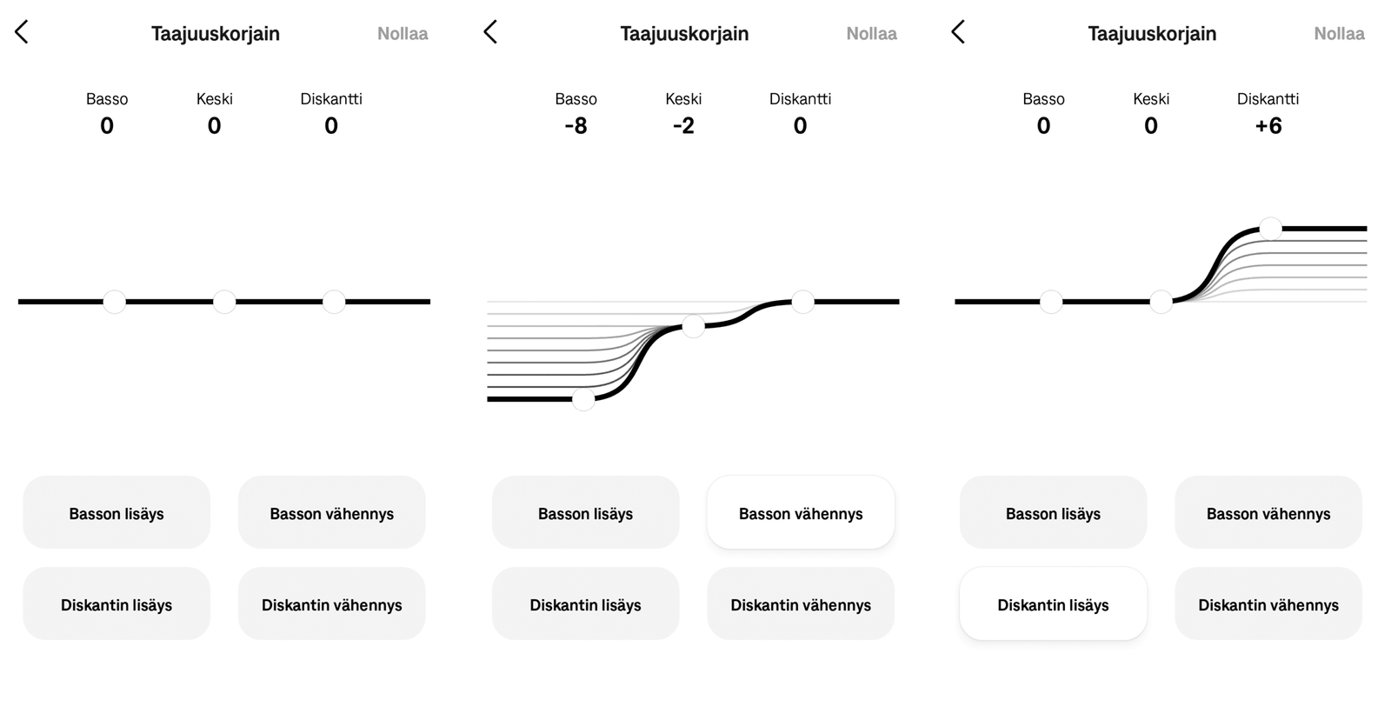Tap back arrow on the middle equalizer screen
Image resolution: width=1391 pixels, height=727 pixels.
490,33
